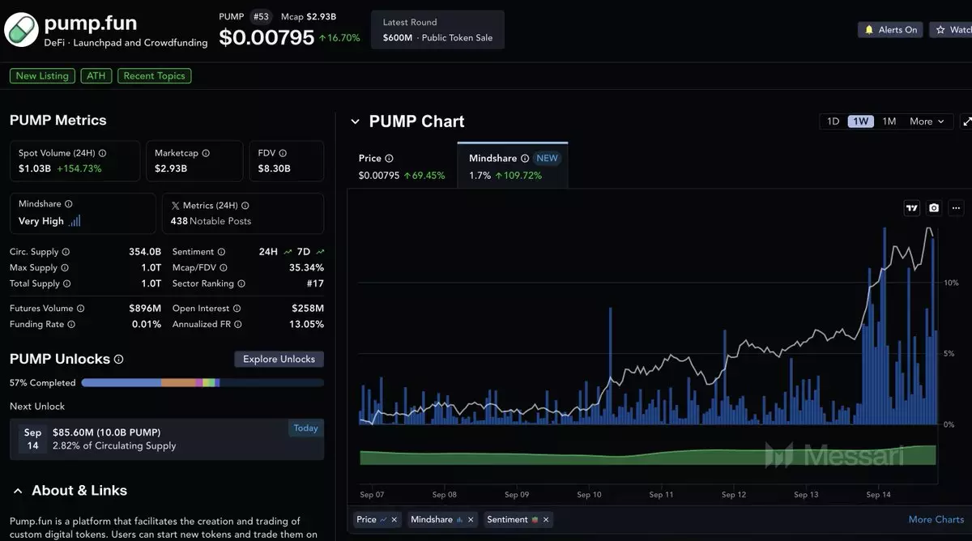Image resolution: width=972 pixels, height=541 pixels.
Task: Click the $0.00795 header price
Action: (266, 37)
